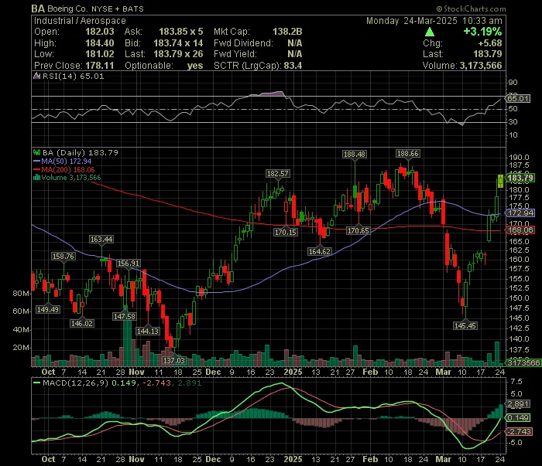Click the MA(200) red legend line
Image resolution: width=542 pixels, height=466 pixels.
click(36, 170)
